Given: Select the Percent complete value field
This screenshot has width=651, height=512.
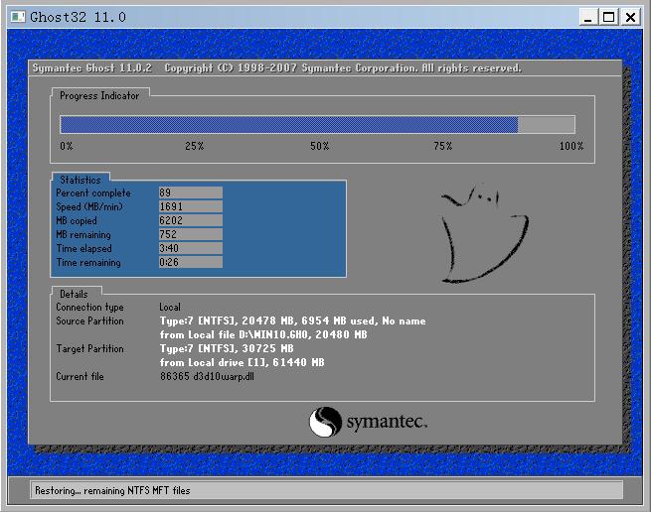Looking at the screenshot, I should click(x=190, y=192).
